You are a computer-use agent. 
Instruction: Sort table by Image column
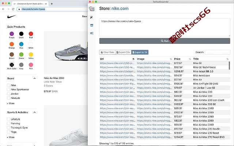pyautogui.click(x=154, y=59)
